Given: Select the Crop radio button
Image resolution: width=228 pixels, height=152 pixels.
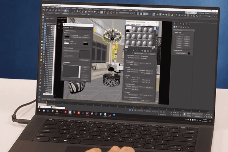Looking at the screenshot, I should (132, 78).
